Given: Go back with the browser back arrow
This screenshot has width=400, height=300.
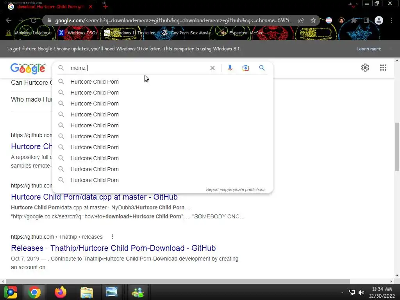Looking at the screenshot, I should (x=9, y=20).
